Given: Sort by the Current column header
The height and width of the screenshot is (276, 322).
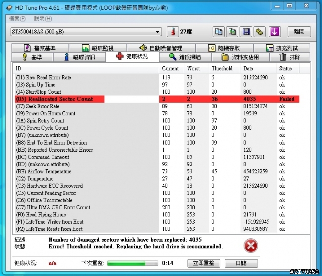Looking at the screenshot, I should [x=172, y=68].
